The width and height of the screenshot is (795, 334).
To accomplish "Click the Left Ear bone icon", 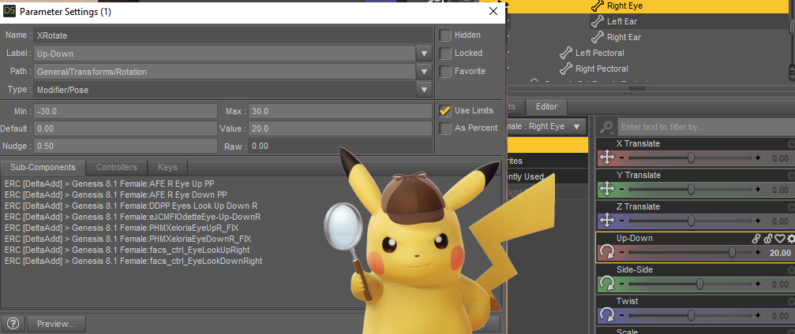I will click(598, 21).
